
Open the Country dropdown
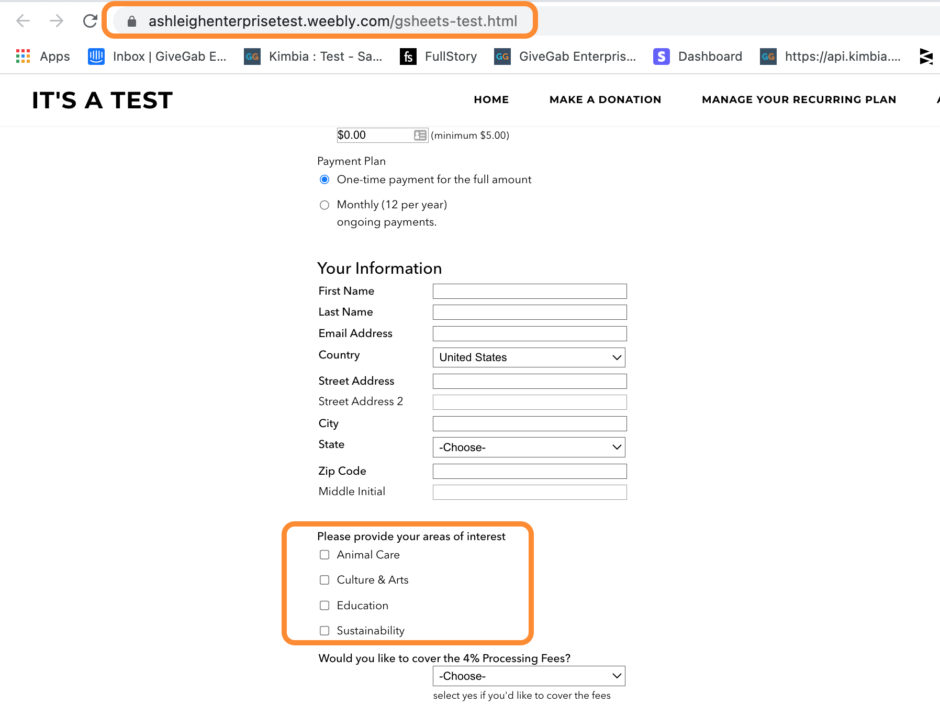tap(529, 357)
